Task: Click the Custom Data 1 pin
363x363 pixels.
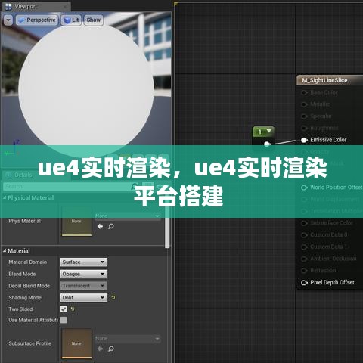Action: [x=304, y=247]
